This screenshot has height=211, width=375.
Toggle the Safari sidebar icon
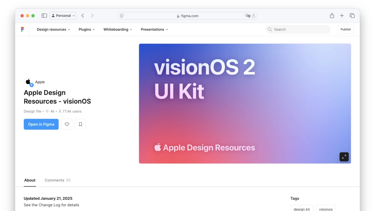[44, 16]
